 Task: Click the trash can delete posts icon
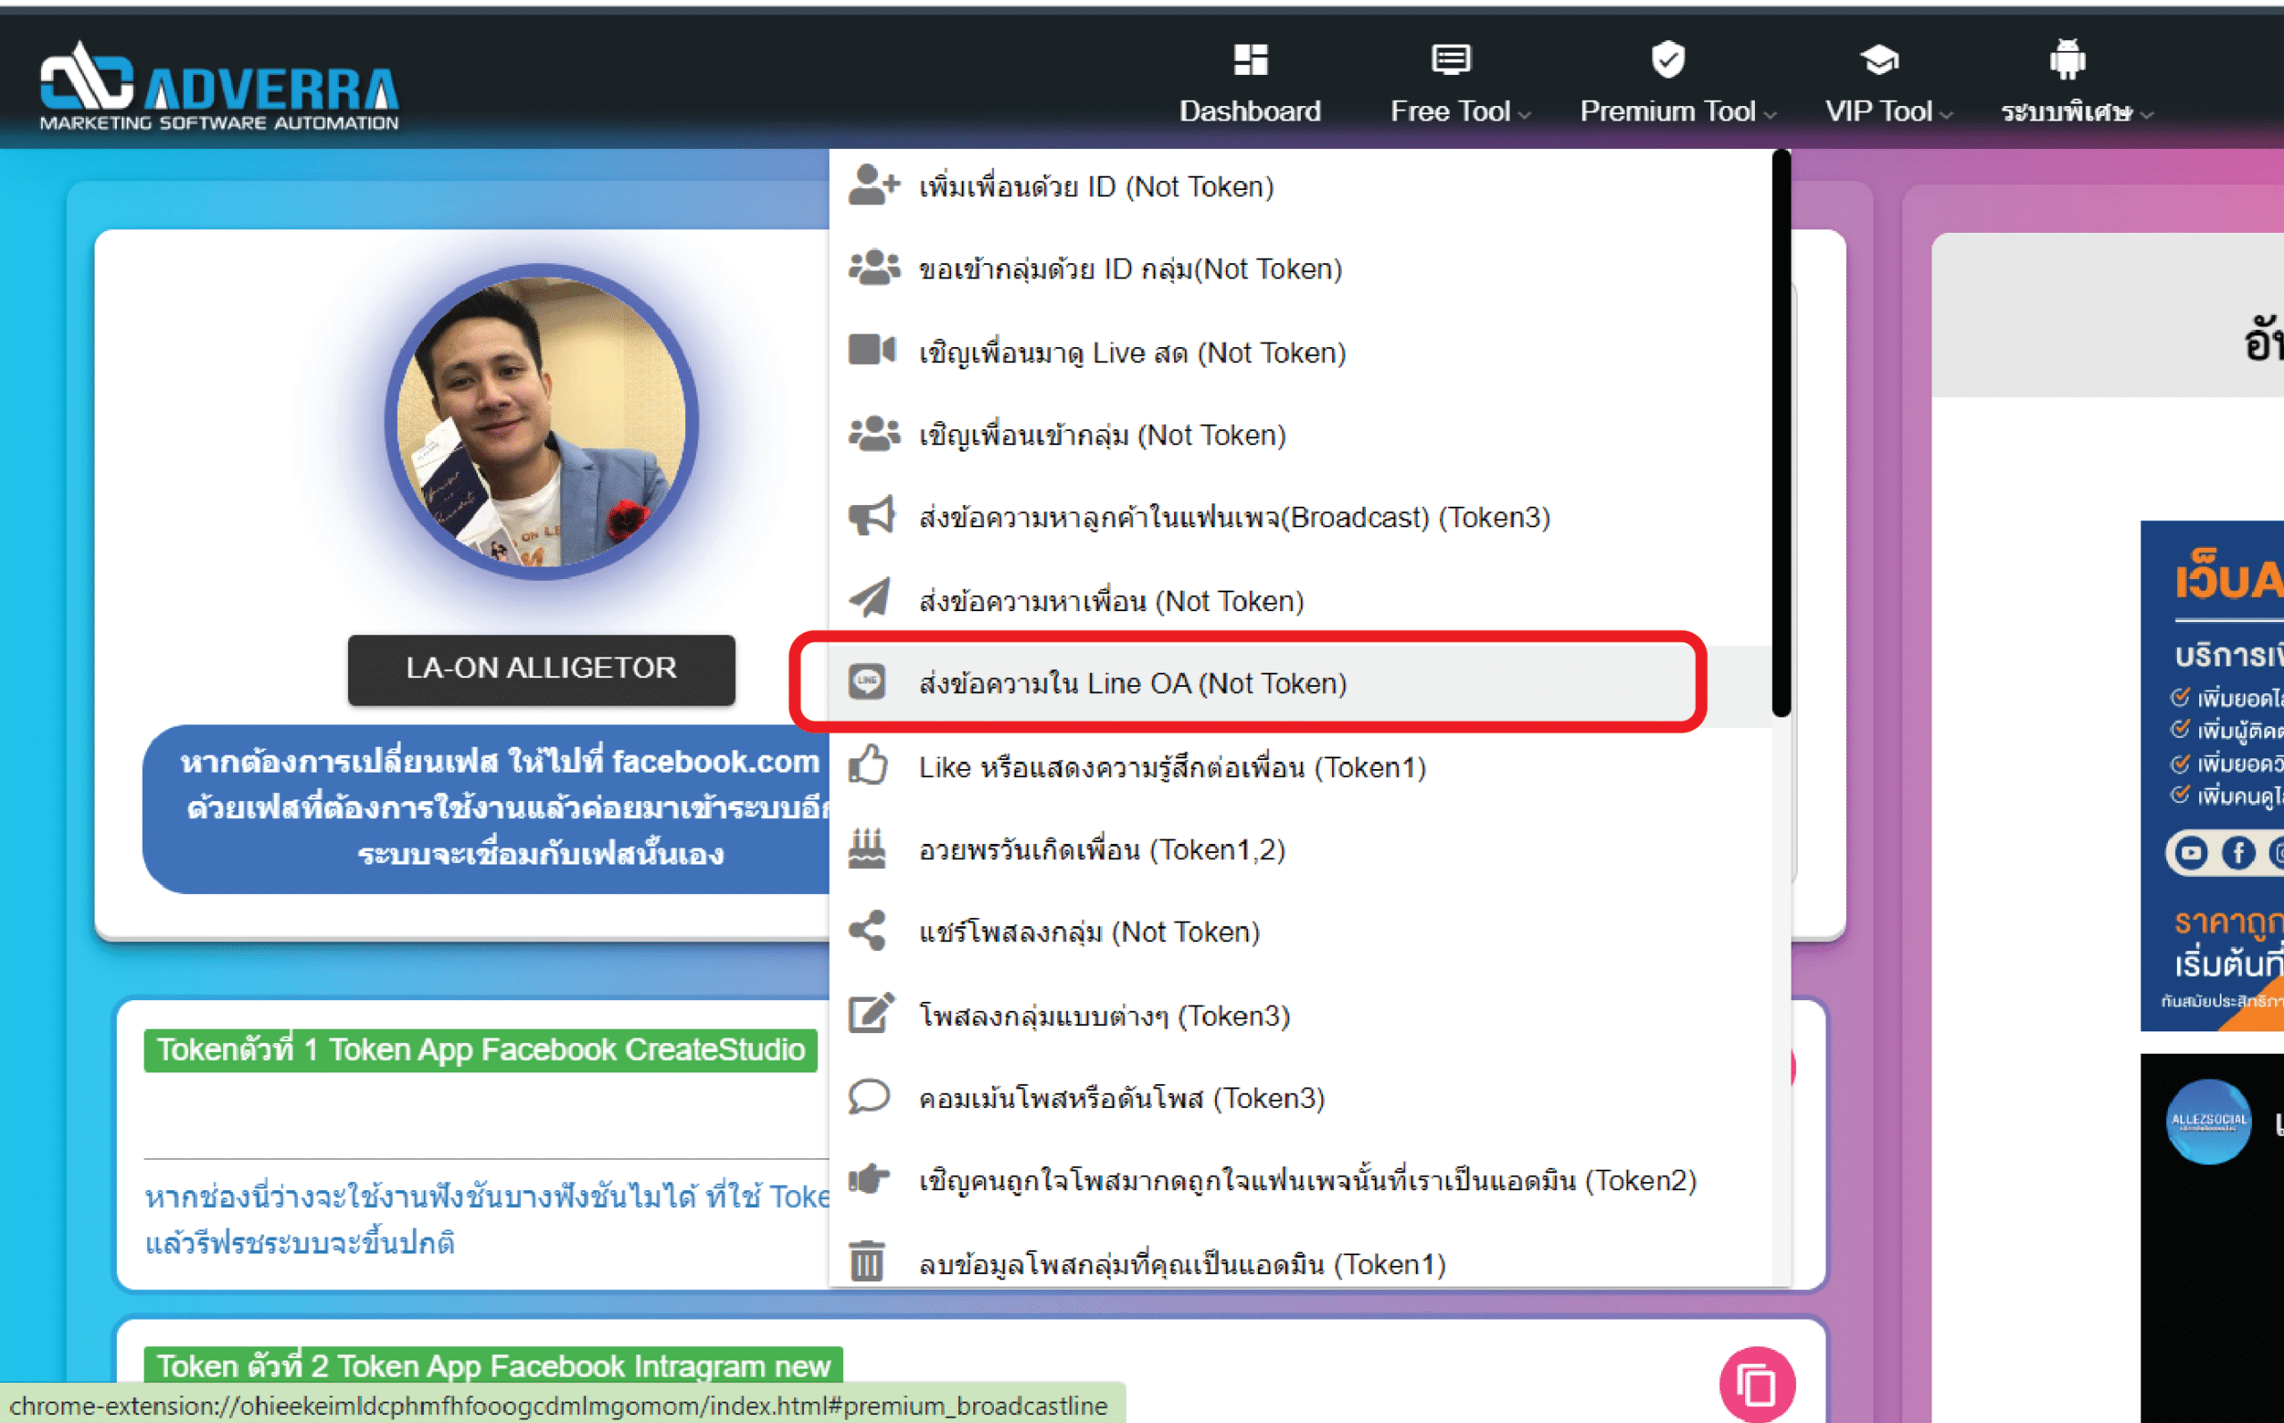[x=866, y=1262]
